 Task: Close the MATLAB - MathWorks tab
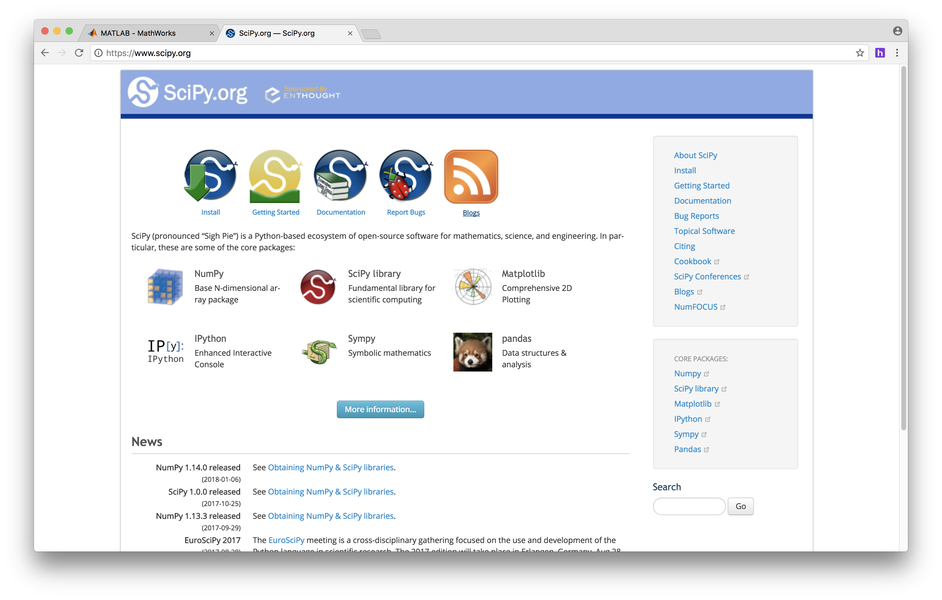[212, 34]
